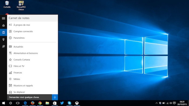Open the Windows Start button

[x=4, y=103]
